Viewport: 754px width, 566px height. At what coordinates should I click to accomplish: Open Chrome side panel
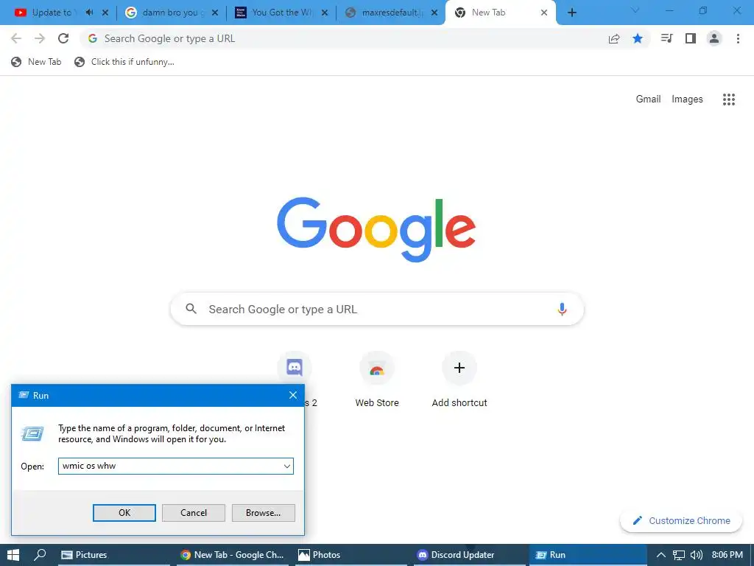pos(691,38)
